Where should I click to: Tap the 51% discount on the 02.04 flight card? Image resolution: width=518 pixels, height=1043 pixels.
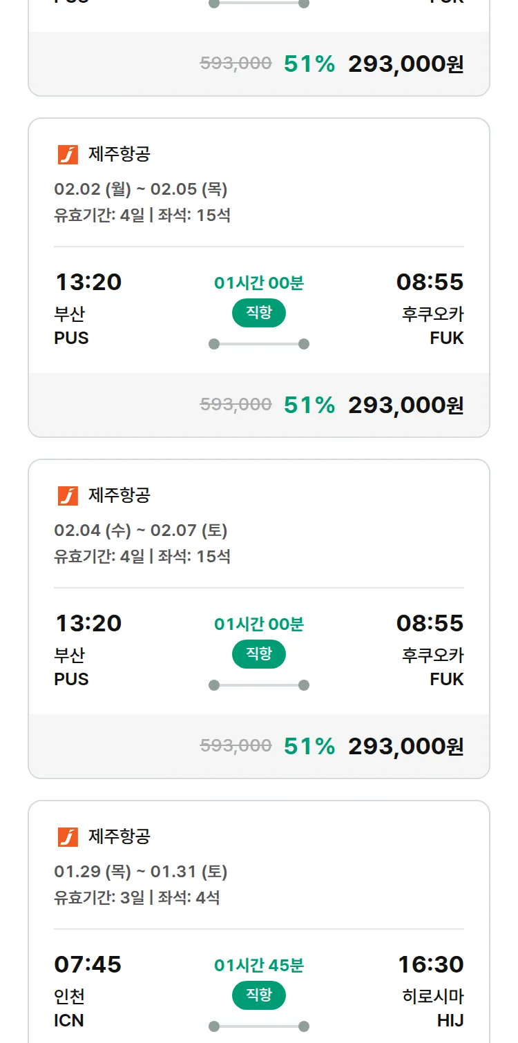pos(309,747)
